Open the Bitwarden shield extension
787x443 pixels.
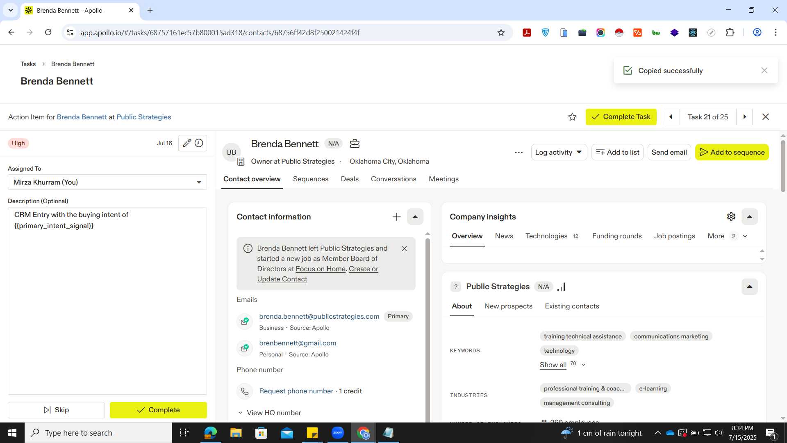pyautogui.click(x=545, y=32)
